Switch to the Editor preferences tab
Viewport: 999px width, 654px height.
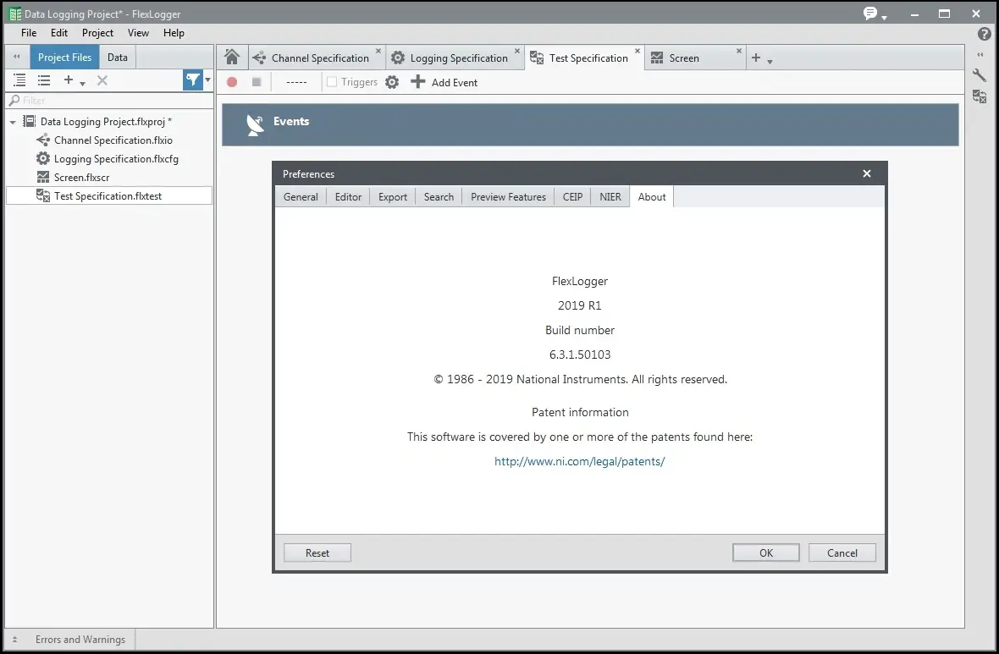(x=349, y=197)
